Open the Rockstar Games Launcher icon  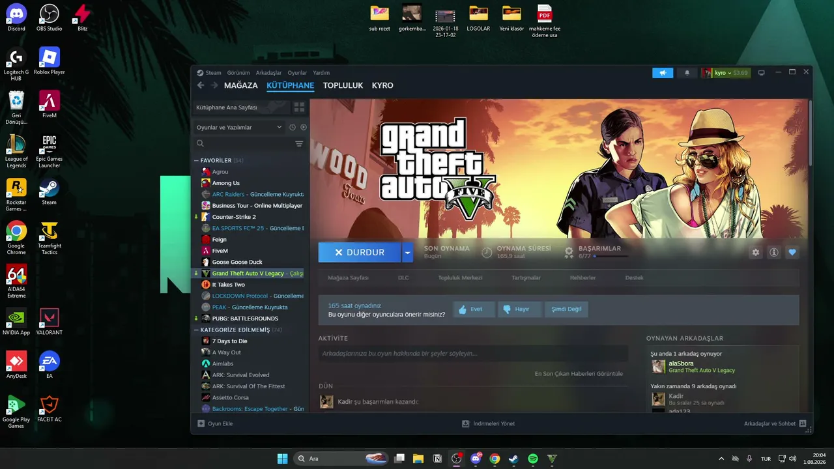pos(16,195)
